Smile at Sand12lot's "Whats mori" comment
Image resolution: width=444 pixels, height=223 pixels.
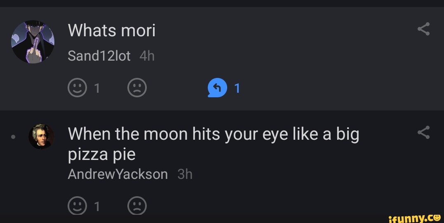pos(78,88)
